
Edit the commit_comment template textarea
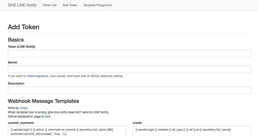pyautogui.click(x=67, y=131)
